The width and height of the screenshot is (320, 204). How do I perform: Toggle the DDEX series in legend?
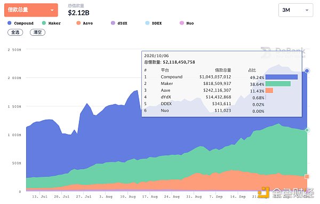154,23
